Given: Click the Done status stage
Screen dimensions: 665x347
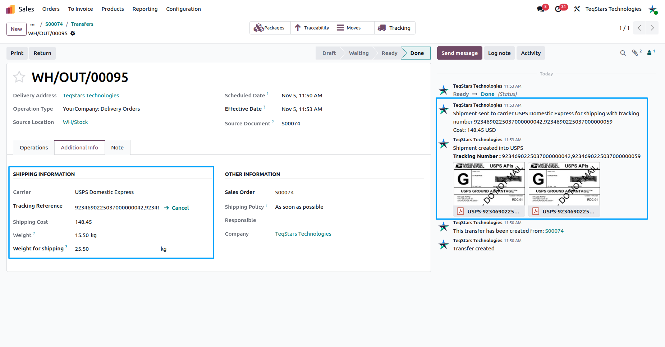Looking at the screenshot, I should click(417, 53).
